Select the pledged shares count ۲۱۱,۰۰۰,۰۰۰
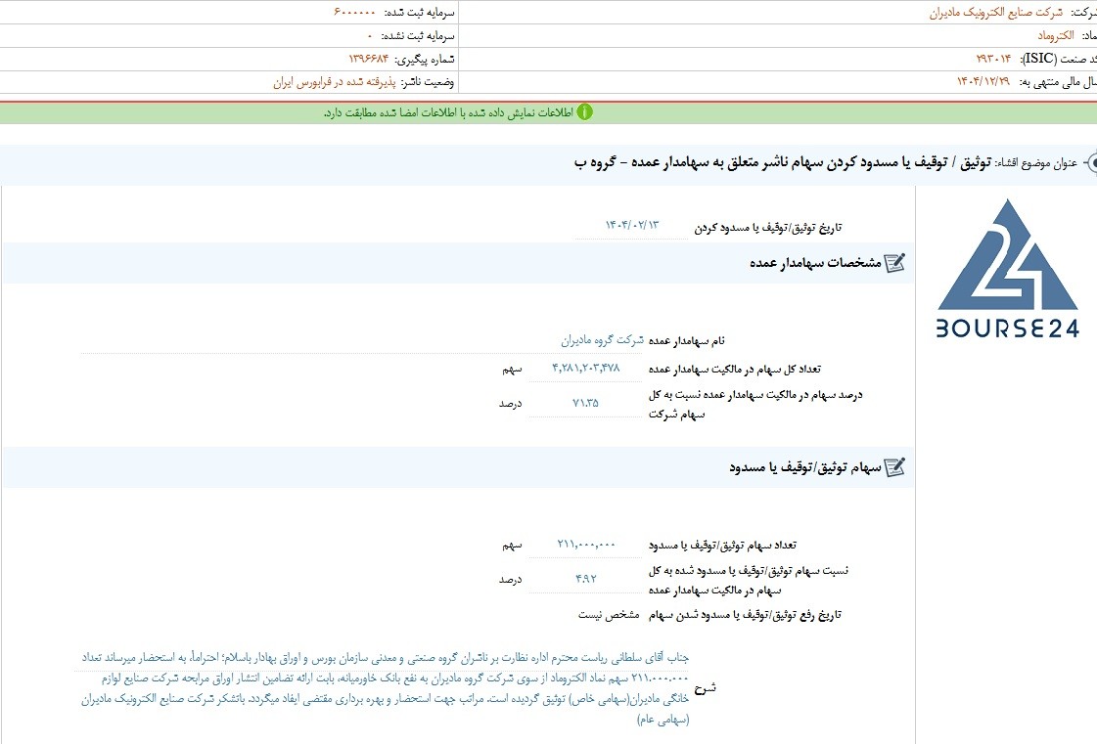This screenshot has height=744, width=1097. pyautogui.click(x=586, y=544)
